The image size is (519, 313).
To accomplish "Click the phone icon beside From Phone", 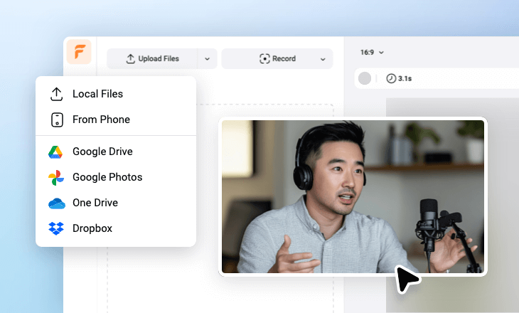I will tap(57, 120).
